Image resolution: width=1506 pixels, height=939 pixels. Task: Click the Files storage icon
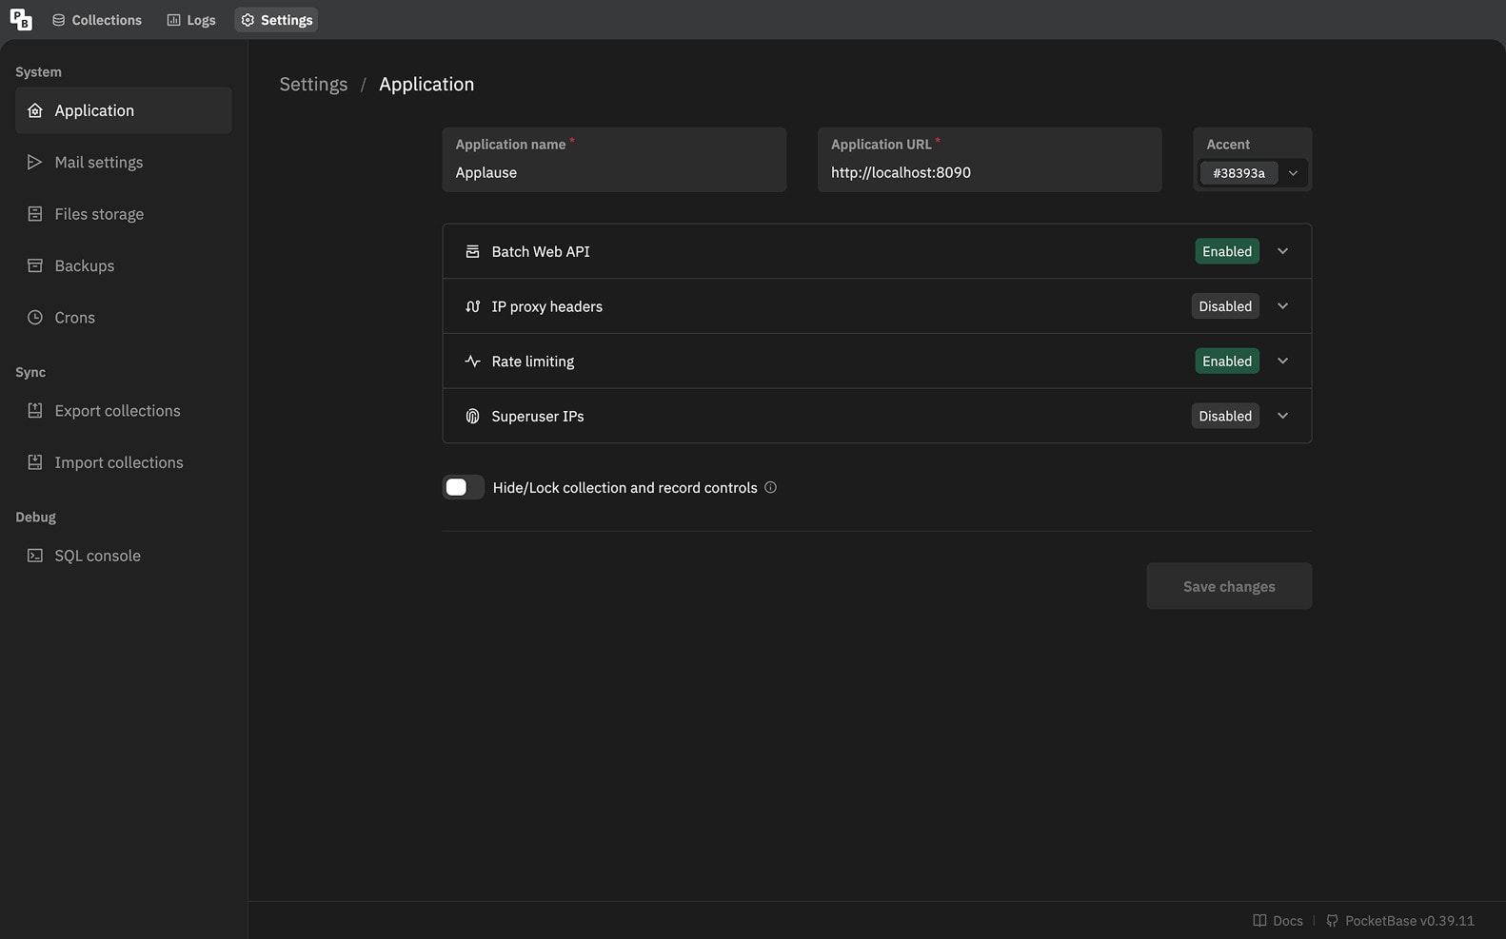35,214
